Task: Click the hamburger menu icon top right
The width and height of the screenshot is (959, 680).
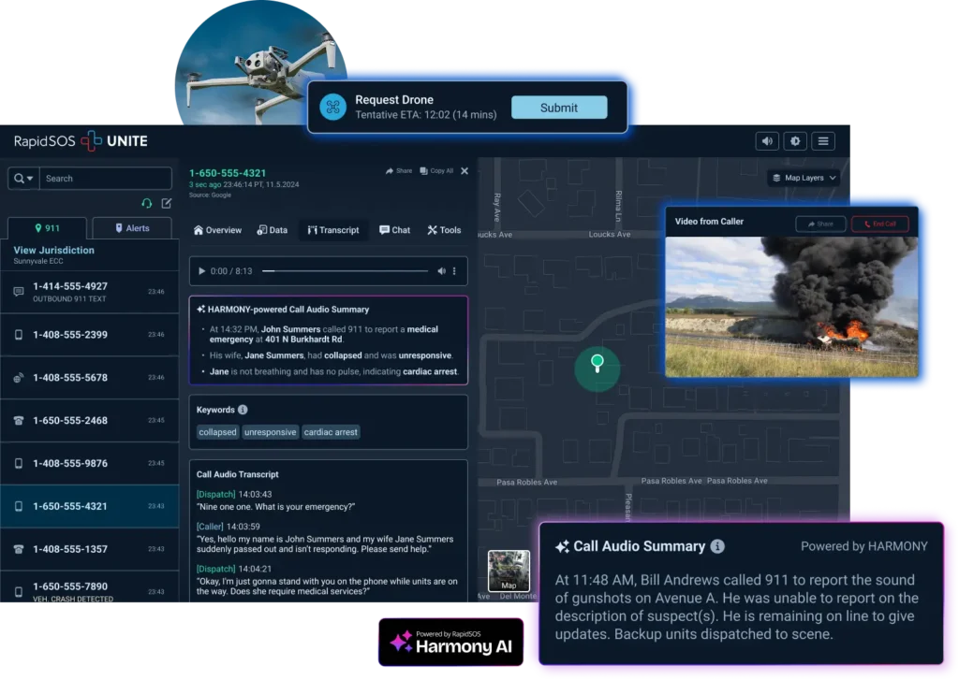Action: (822, 140)
